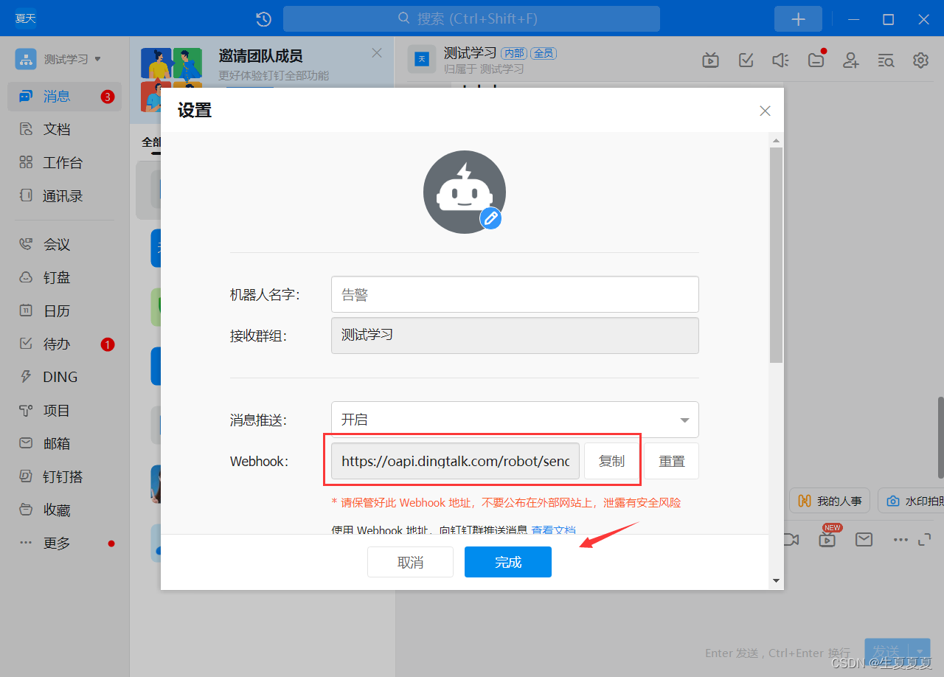The image size is (944, 677).
Task: Open 钉钉搭 in the sidebar
Action: (x=64, y=476)
